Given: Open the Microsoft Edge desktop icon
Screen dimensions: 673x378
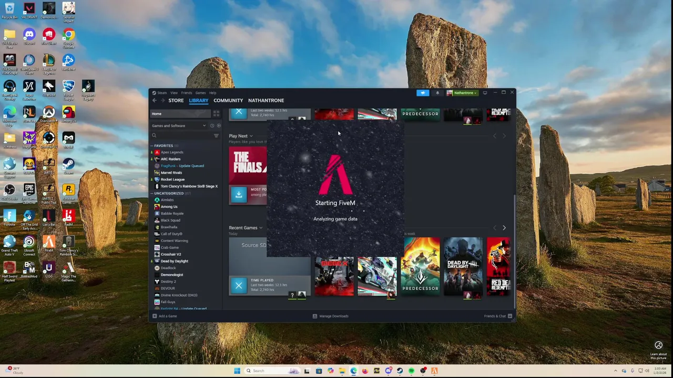Looking at the screenshot, I should pos(9,114).
